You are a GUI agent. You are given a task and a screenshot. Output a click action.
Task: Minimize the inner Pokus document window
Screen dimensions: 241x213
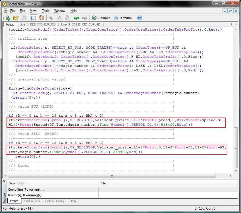[x=225, y=11]
